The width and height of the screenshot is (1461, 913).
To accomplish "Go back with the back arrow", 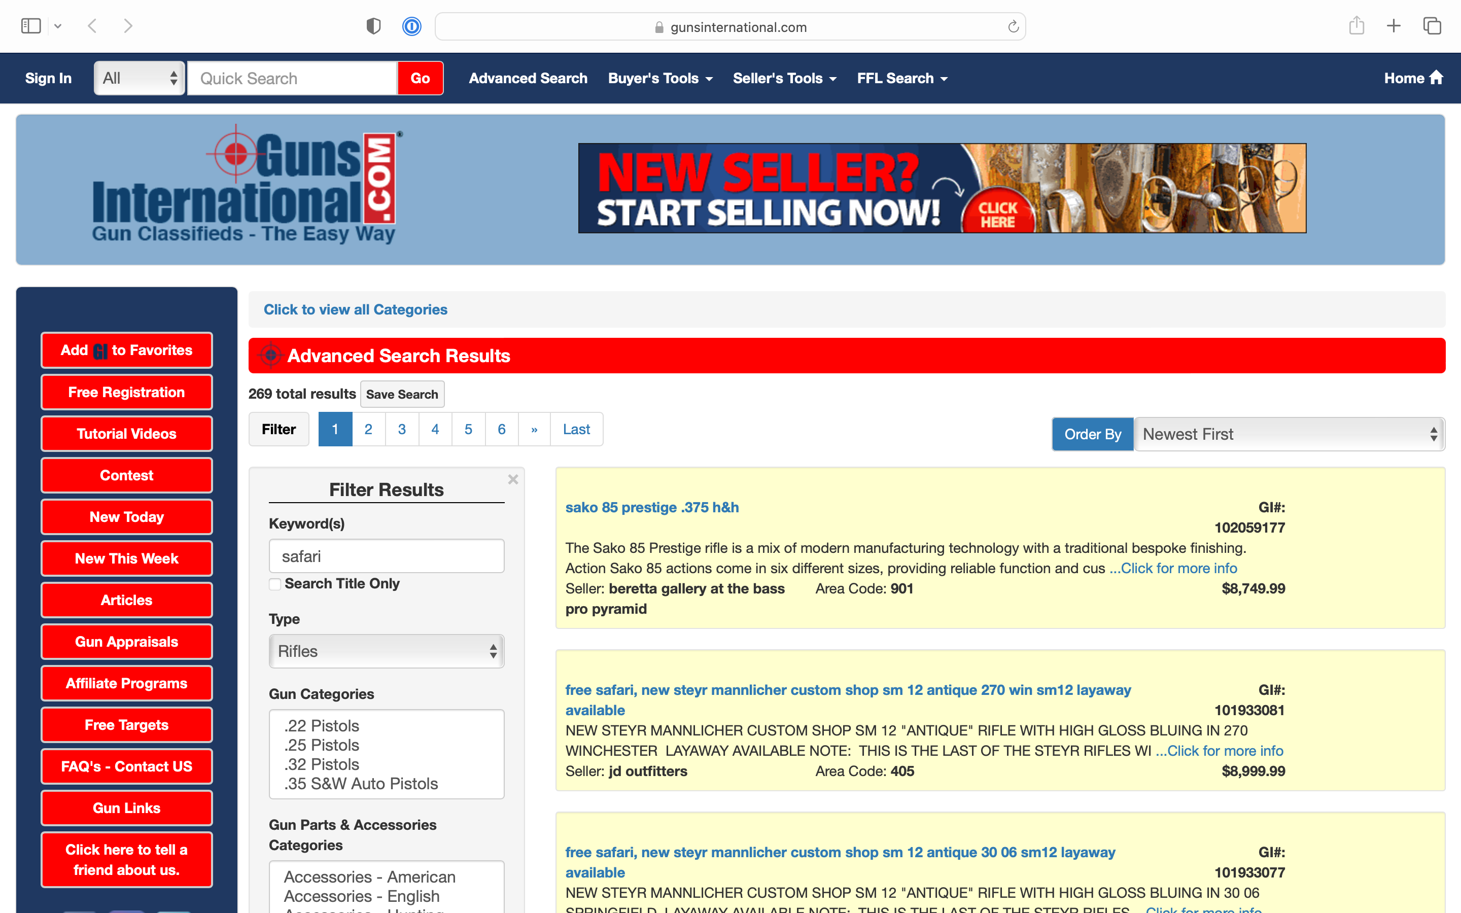I will (x=92, y=26).
